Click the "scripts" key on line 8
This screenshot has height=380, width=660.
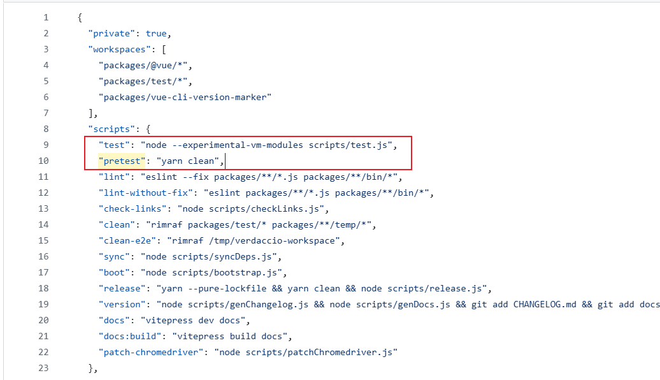coord(111,129)
